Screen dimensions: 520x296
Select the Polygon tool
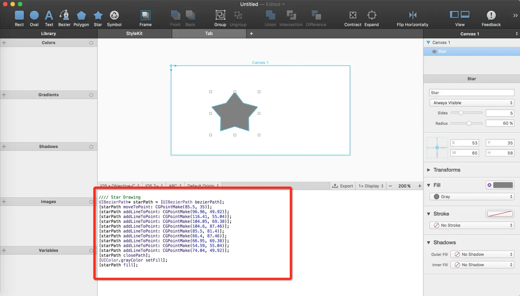(x=81, y=19)
